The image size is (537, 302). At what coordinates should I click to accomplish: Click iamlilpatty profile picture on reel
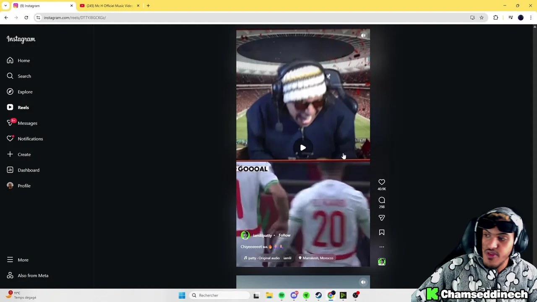point(245,235)
